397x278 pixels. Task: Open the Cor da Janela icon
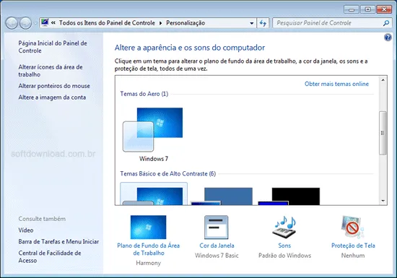point(217,227)
